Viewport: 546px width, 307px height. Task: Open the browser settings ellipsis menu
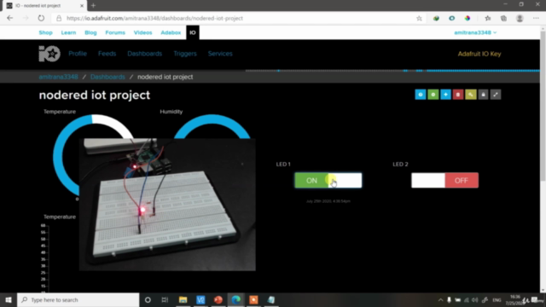click(x=536, y=19)
